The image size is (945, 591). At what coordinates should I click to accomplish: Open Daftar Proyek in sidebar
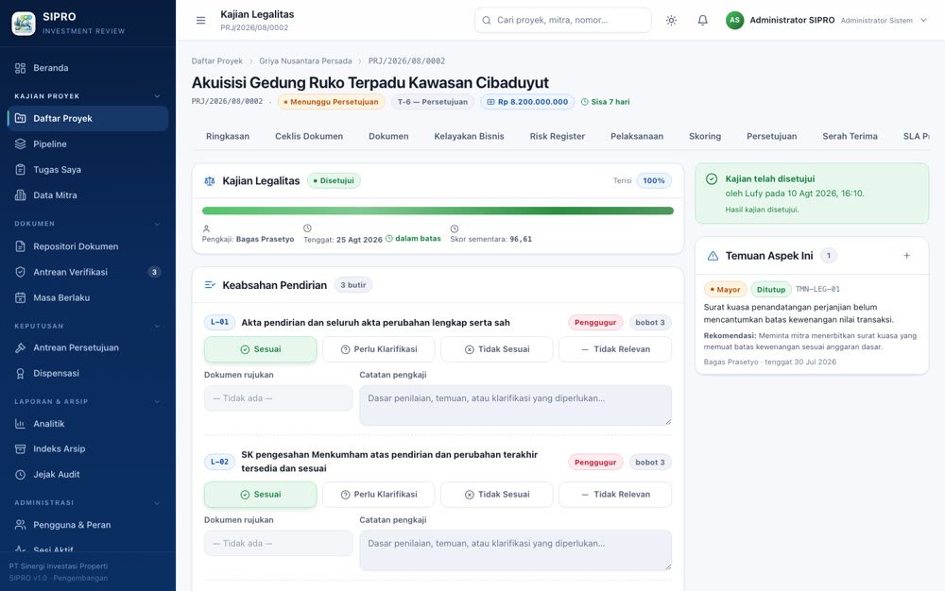click(x=88, y=119)
